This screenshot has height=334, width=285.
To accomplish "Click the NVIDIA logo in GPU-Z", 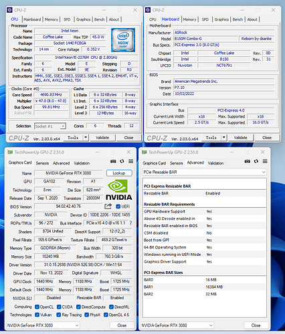I will pyautogui.click(x=118, y=190).
